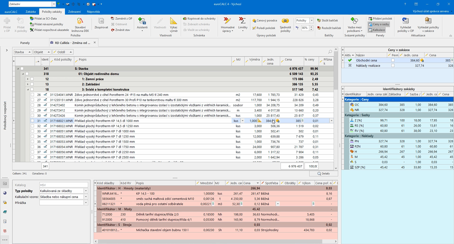Expand the 2: Základání tree node
Image resolution: width=454 pixels, height=244 pixels.
pyautogui.click(x=27, y=84)
